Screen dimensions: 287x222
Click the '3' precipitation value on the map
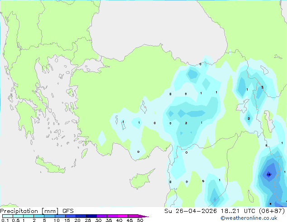point(249,119)
